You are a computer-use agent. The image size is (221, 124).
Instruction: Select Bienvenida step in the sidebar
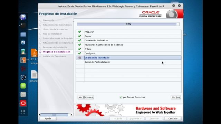[48, 20]
